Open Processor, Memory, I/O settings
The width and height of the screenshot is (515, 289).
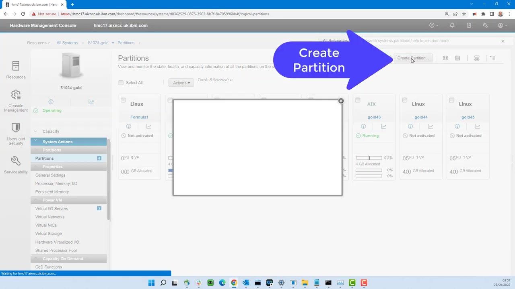(56, 183)
